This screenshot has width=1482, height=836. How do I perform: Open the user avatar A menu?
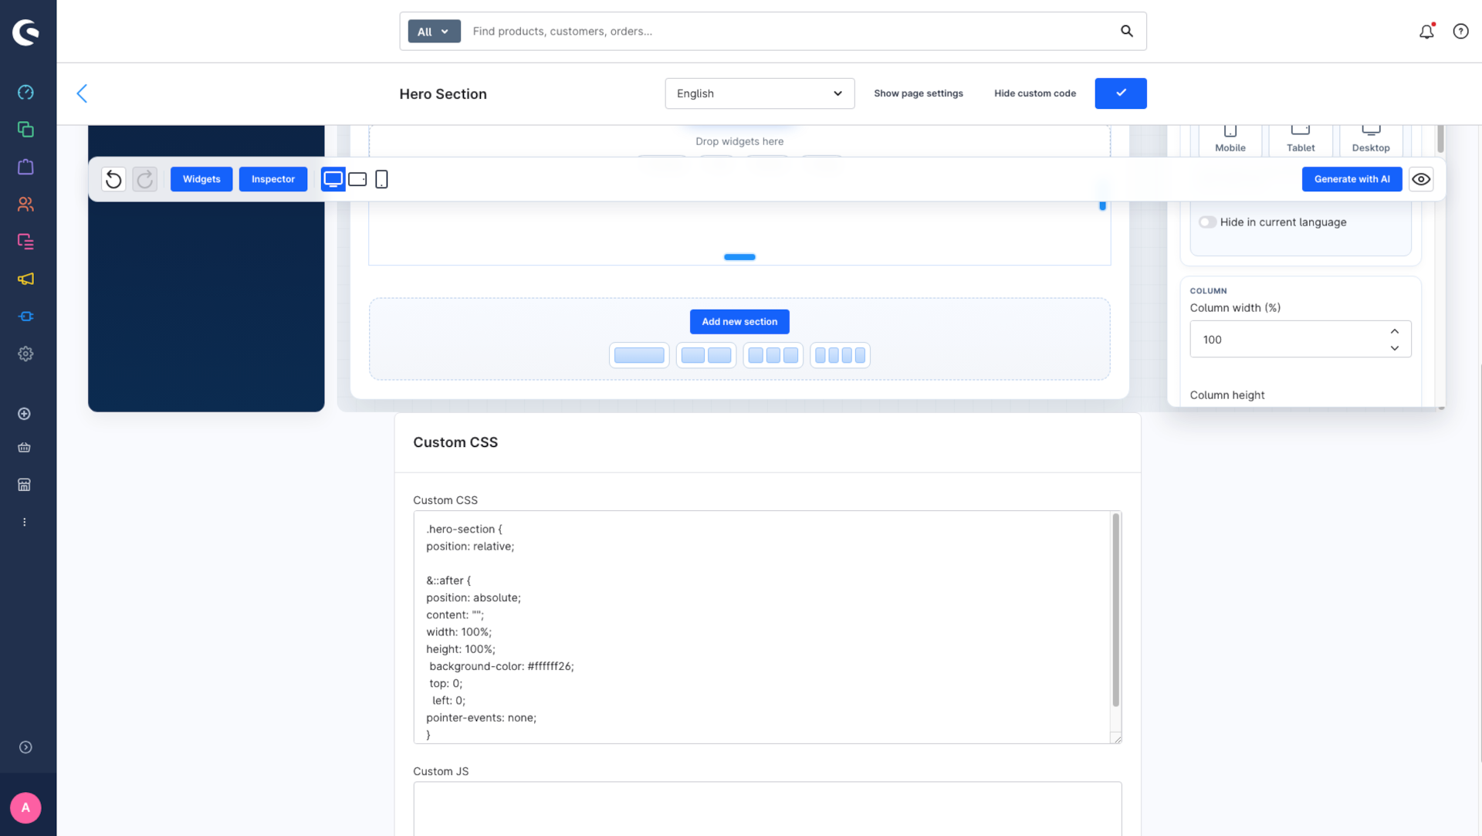click(x=25, y=807)
